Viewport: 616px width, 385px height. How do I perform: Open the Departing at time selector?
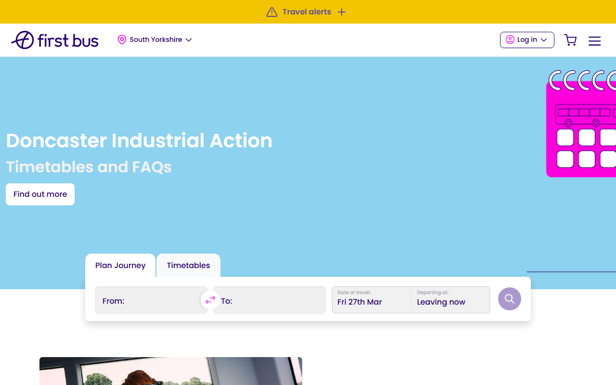[x=451, y=300]
